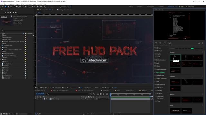Click Toggle Switches / Modes button
This screenshot has width=206, height=115.
88,114
